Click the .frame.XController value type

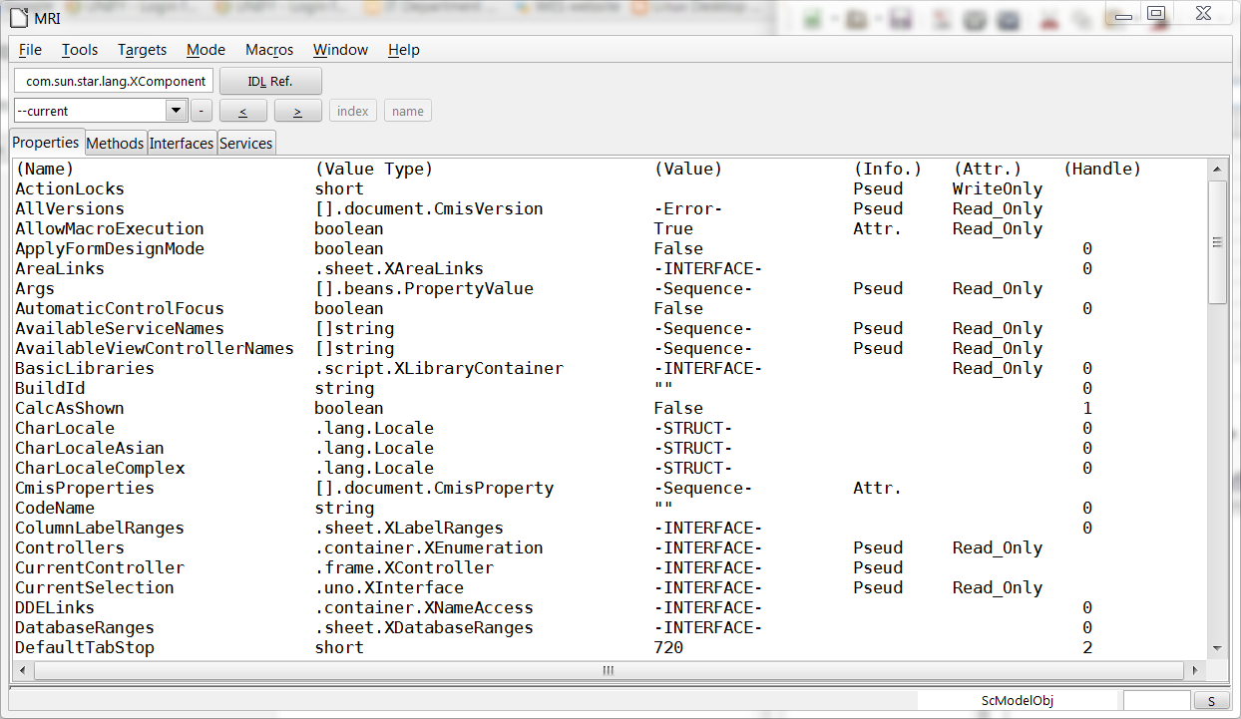pyautogui.click(x=404, y=567)
